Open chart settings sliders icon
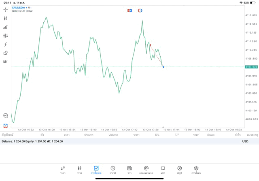The height and width of the screenshot is (181, 259). pyautogui.click(x=5, y=36)
